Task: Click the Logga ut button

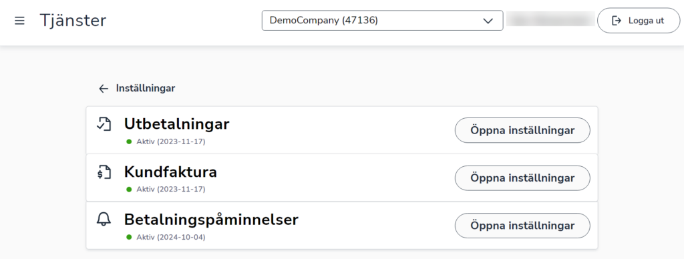Action: [x=638, y=21]
